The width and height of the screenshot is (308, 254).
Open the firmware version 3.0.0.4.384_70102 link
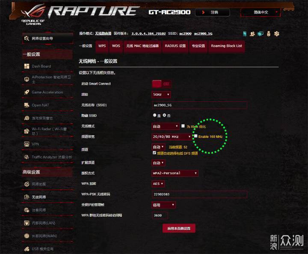(148, 34)
